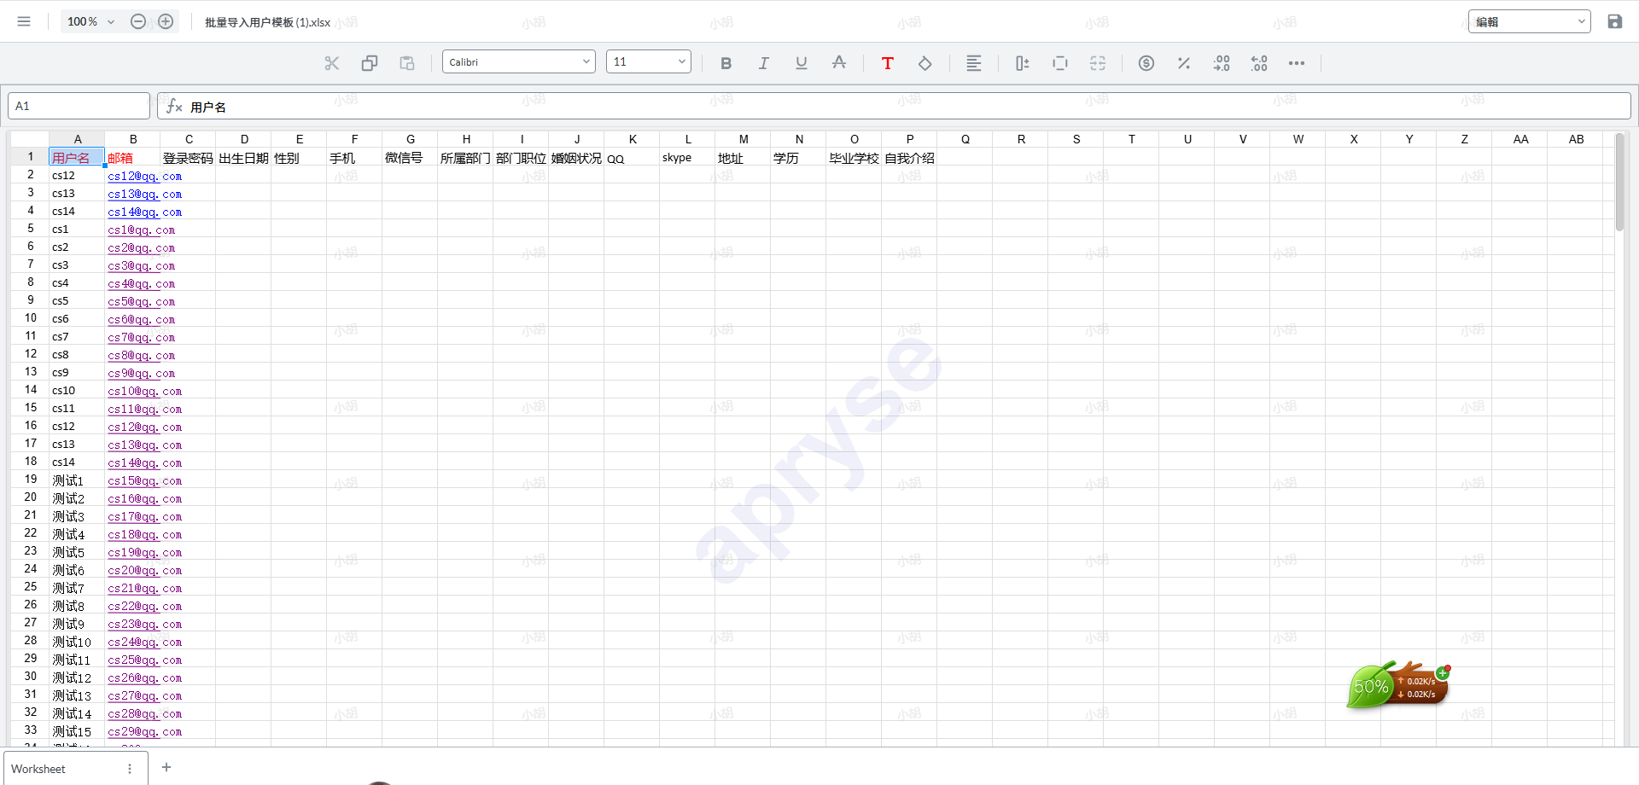
Task: Click the cut scissors icon
Action: click(332, 63)
